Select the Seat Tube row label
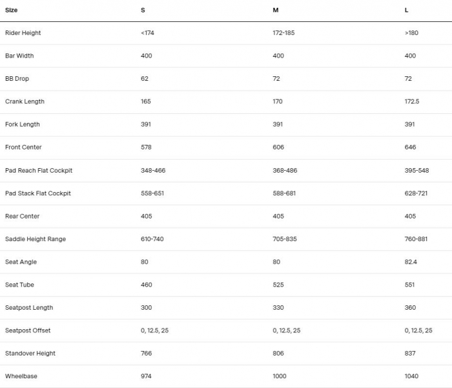452x388 pixels. click(19, 285)
